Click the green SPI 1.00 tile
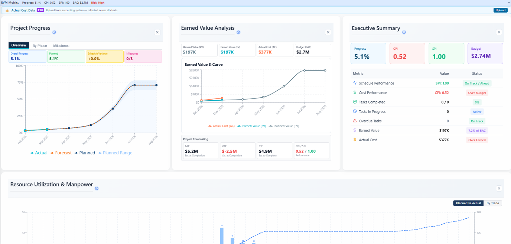Image resolution: width=511 pixels, height=244 pixels. point(446,53)
